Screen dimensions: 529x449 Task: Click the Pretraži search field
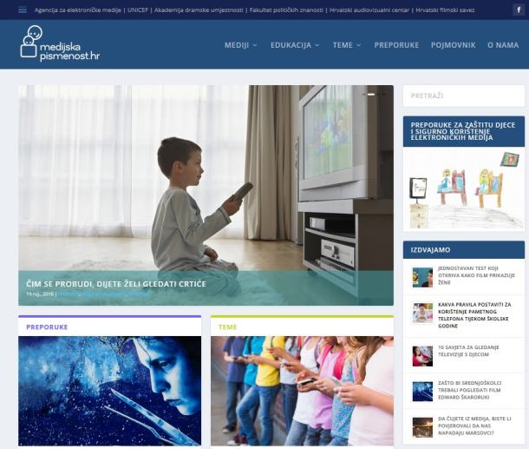click(463, 96)
